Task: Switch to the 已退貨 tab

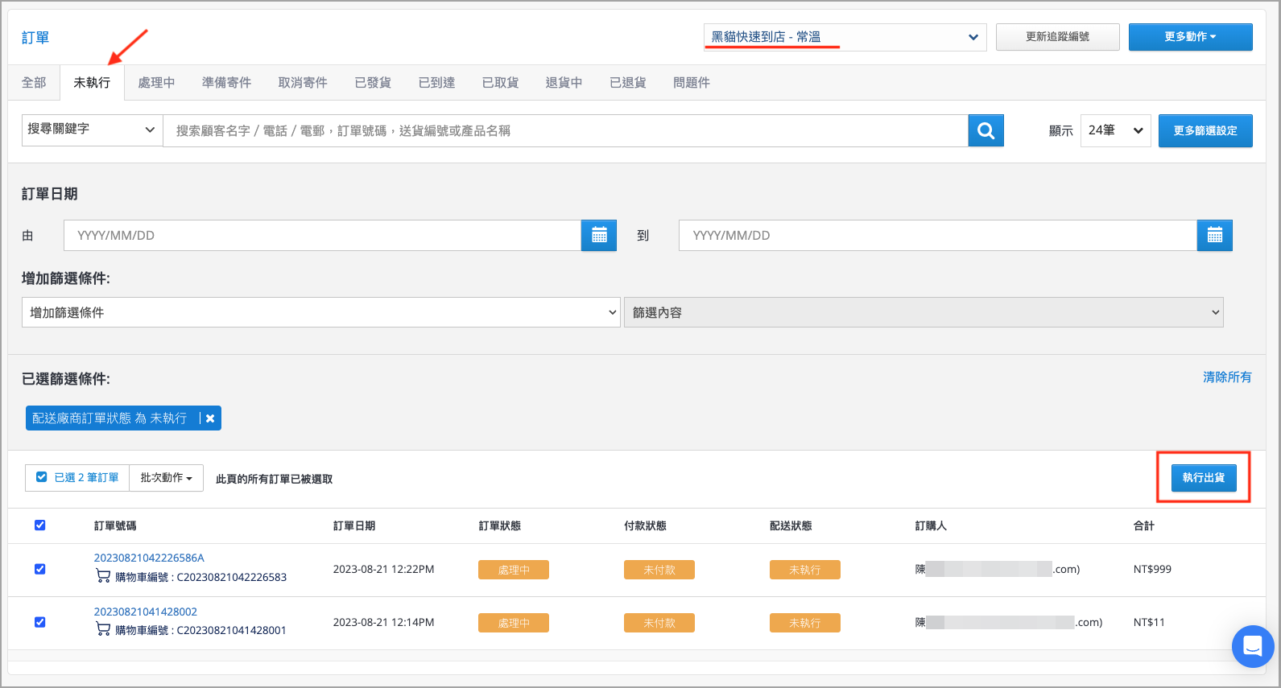Action: [x=628, y=83]
